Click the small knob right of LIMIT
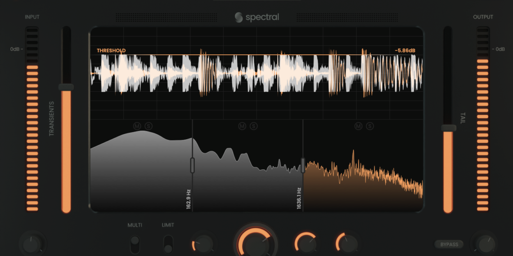513x256 pixels. tap(203, 244)
